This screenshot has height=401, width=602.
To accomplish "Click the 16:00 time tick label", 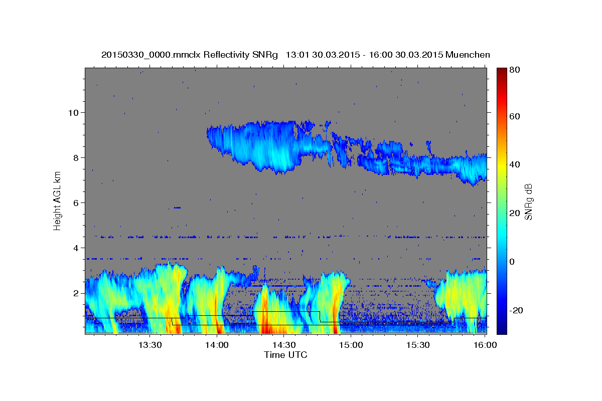I will (x=485, y=345).
